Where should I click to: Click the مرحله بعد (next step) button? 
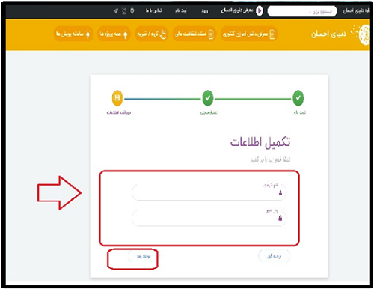(x=143, y=256)
